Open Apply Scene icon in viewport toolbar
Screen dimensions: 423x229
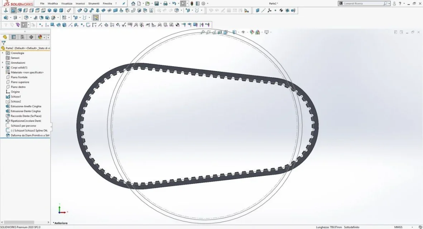pyautogui.click(x=258, y=32)
